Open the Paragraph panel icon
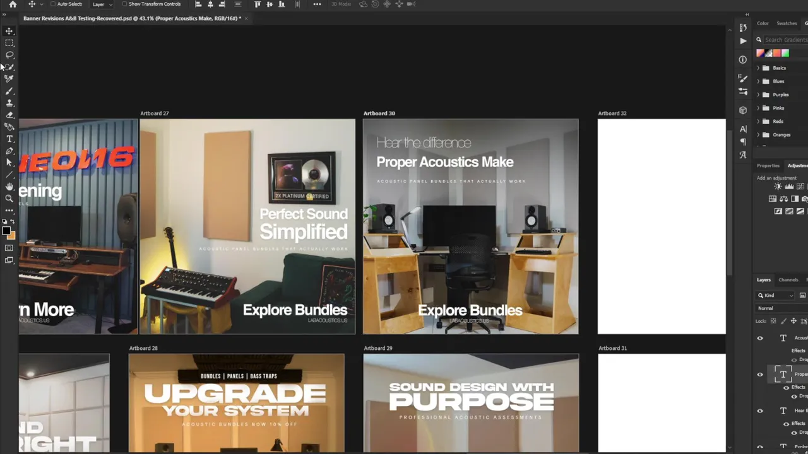 pos(743,142)
